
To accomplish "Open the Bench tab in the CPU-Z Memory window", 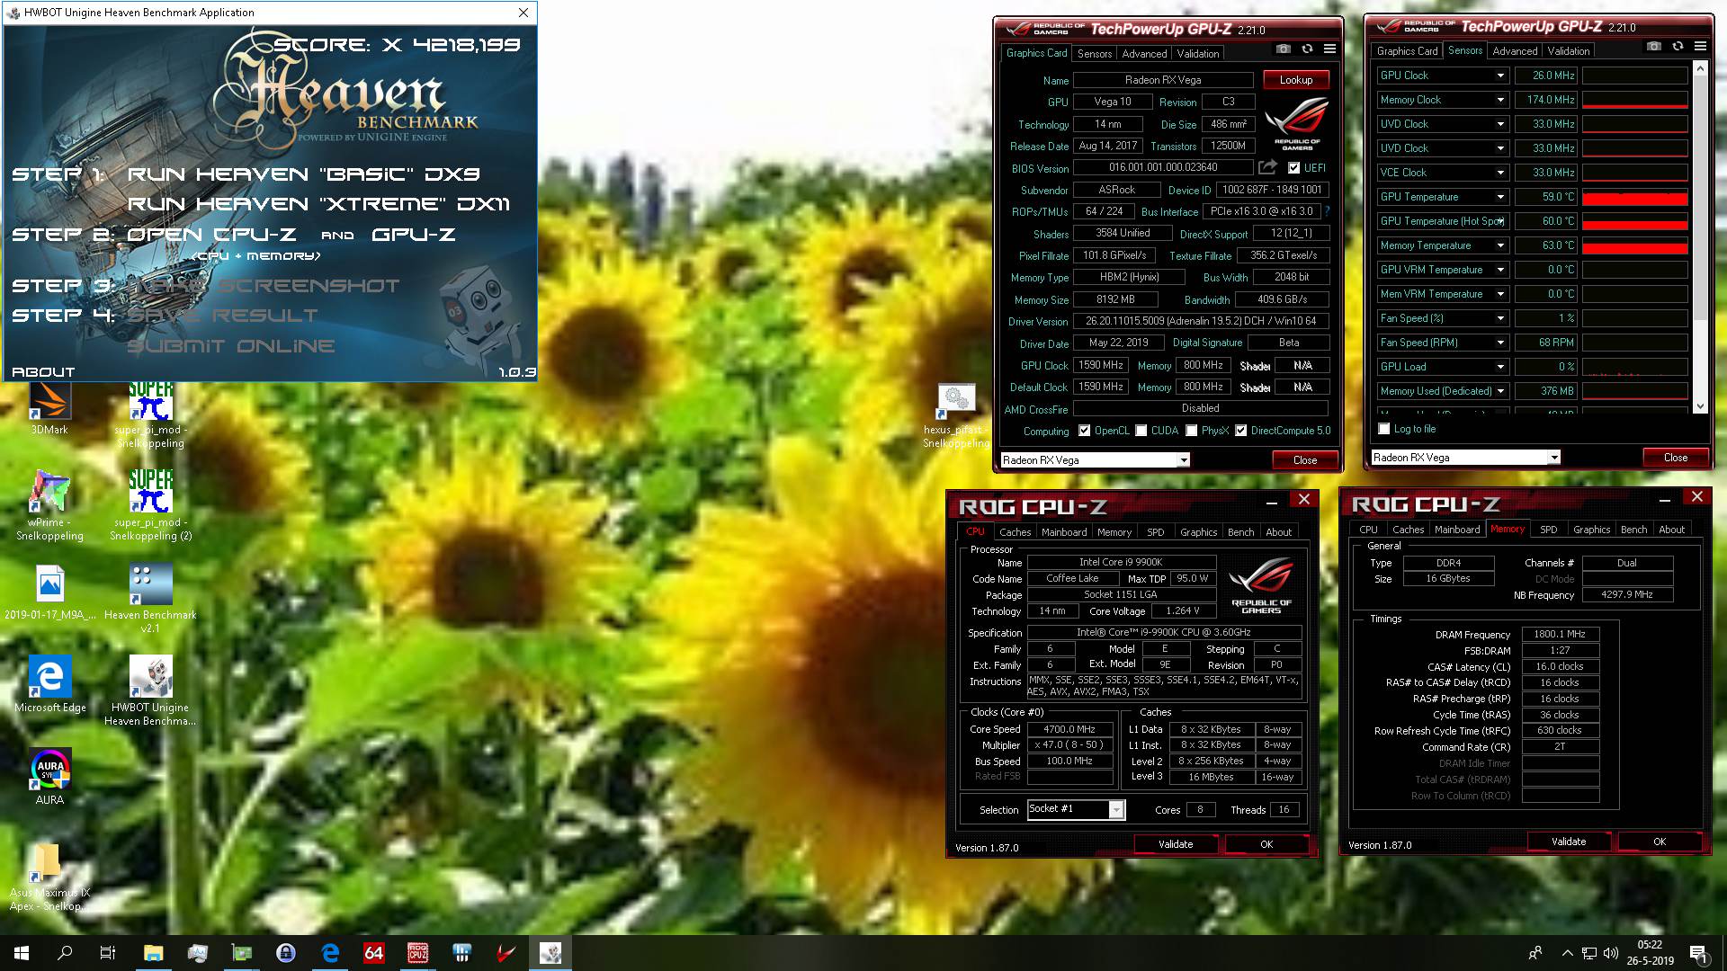I will [x=1633, y=530].
